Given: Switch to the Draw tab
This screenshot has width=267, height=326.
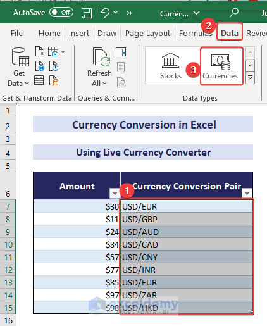Looking at the screenshot, I should tap(107, 34).
